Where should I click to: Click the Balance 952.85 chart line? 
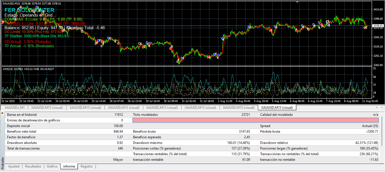pos(55,28)
